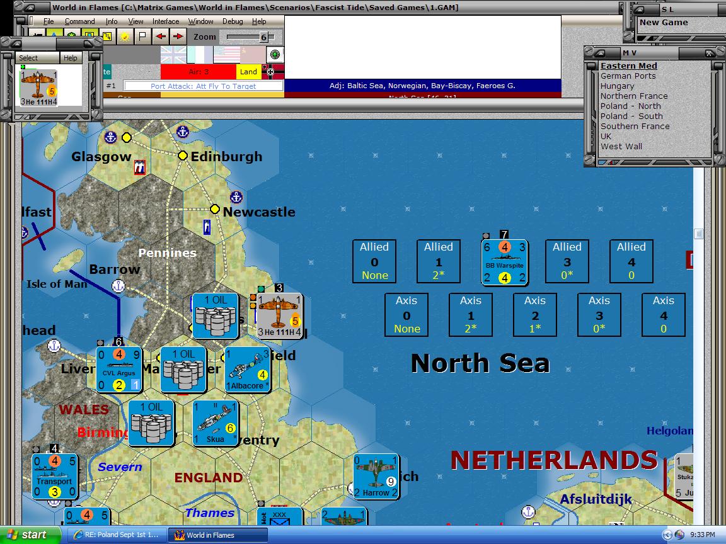Click the Allied 4 sea box
The image size is (726, 544).
pyautogui.click(x=631, y=261)
